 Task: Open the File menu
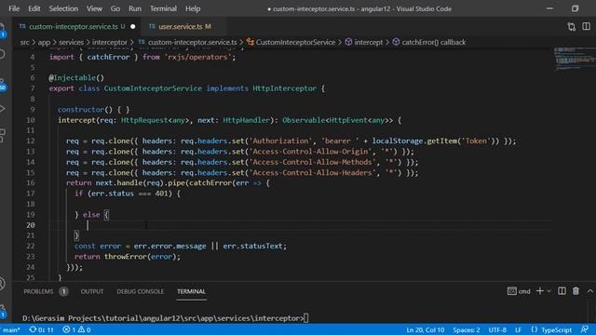[14, 8]
